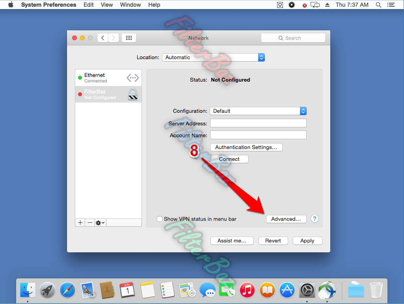Click the Apple menu icon

coord(11,5)
